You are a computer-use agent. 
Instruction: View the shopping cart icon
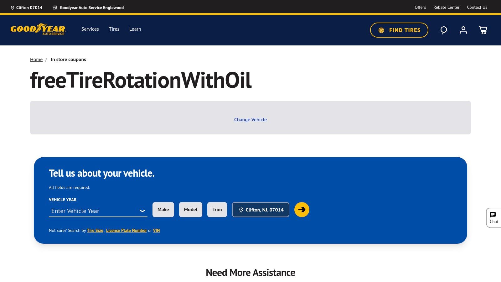pos(483,30)
